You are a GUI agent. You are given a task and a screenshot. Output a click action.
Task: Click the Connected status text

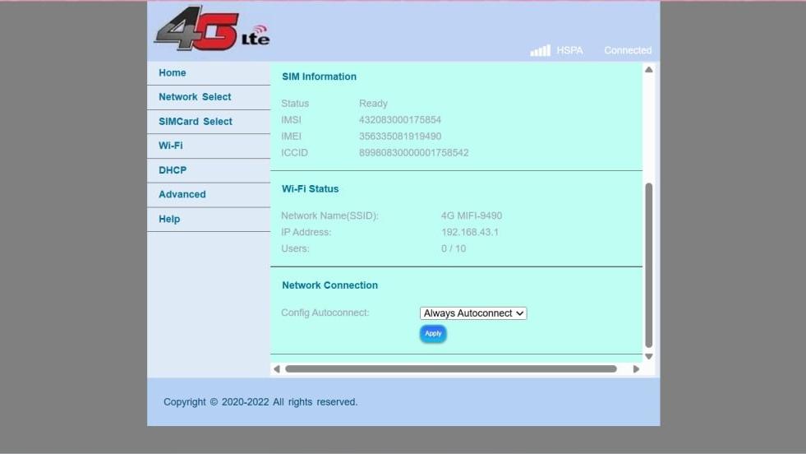click(628, 51)
